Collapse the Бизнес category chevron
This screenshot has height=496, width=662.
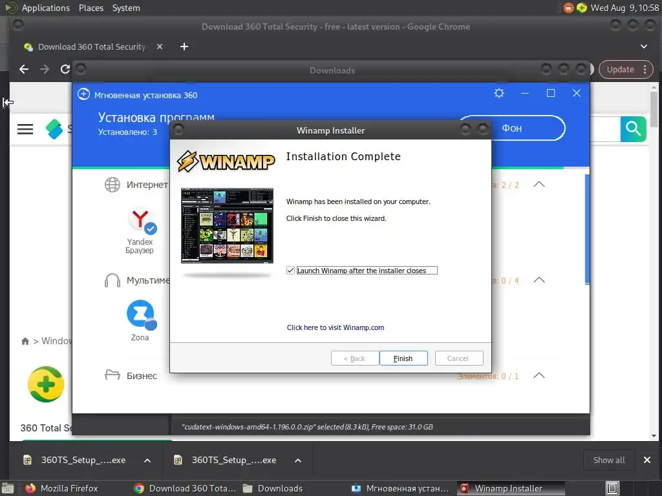pyautogui.click(x=539, y=375)
